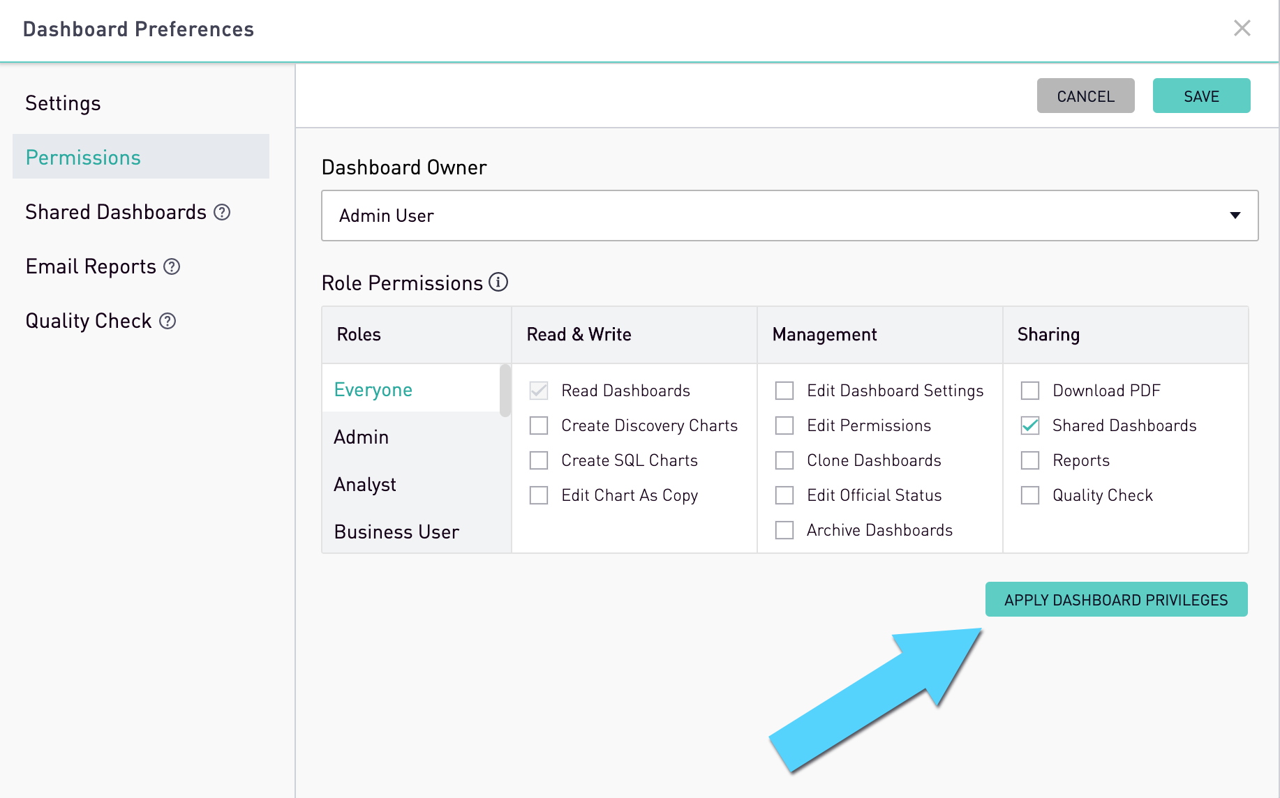
Task: Enable Edit Permissions checkbox
Action: coord(784,426)
